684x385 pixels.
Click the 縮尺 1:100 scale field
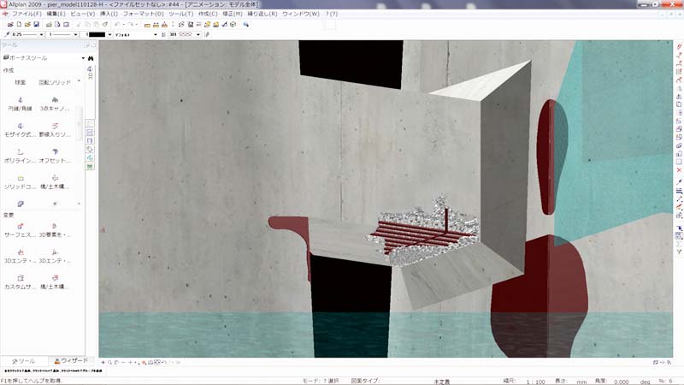(x=536, y=382)
